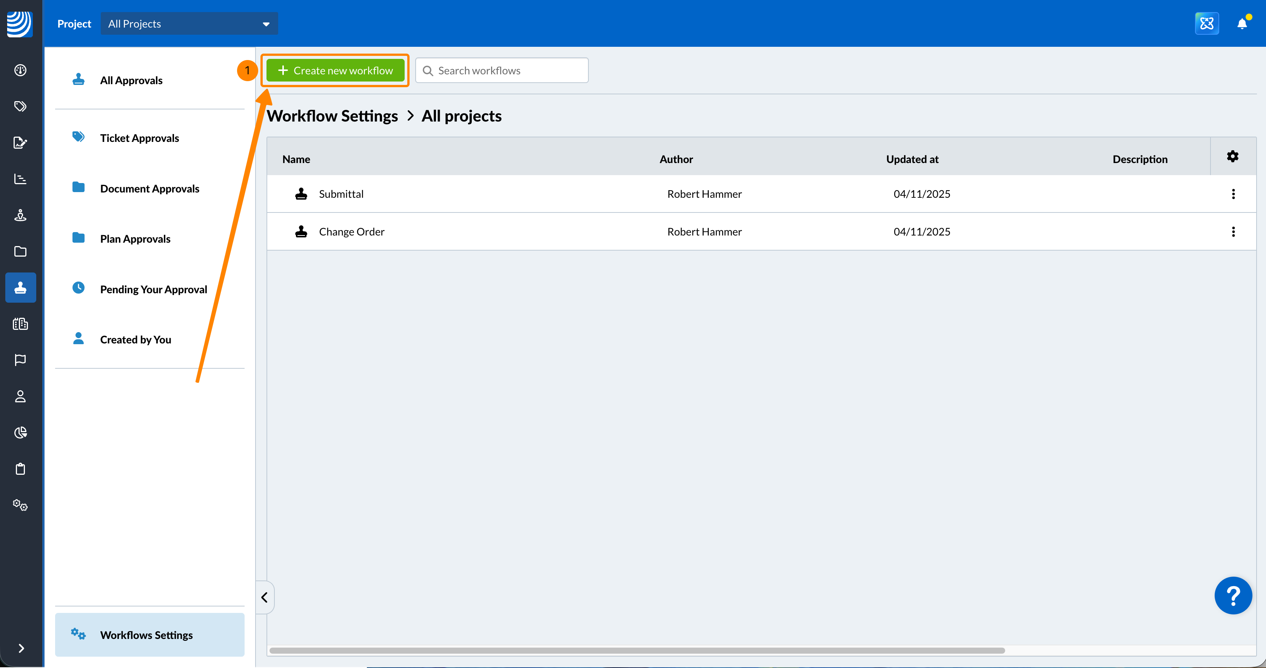The height and width of the screenshot is (668, 1266).
Task: Open the folder documents icon in sidebar
Action: pyautogui.click(x=20, y=252)
